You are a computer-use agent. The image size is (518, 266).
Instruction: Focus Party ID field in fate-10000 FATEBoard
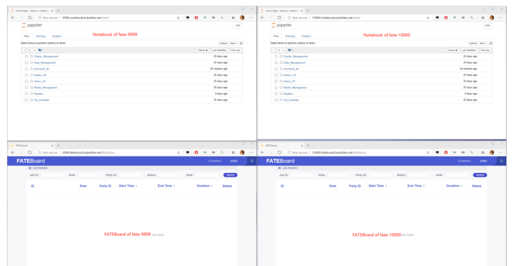[380, 175]
